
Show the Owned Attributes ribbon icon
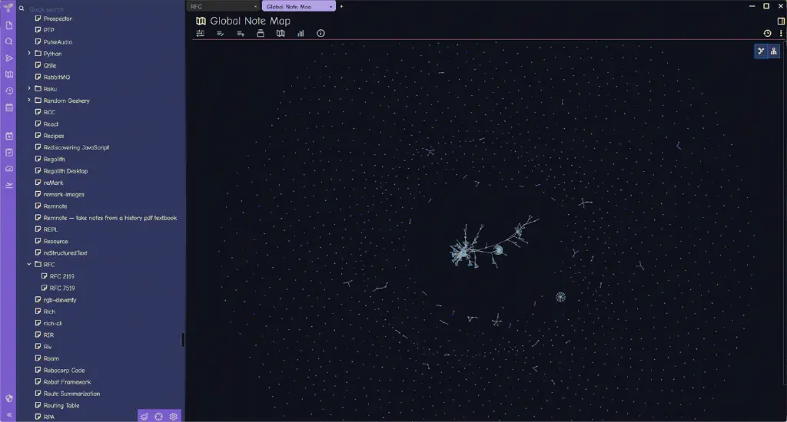point(221,34)
